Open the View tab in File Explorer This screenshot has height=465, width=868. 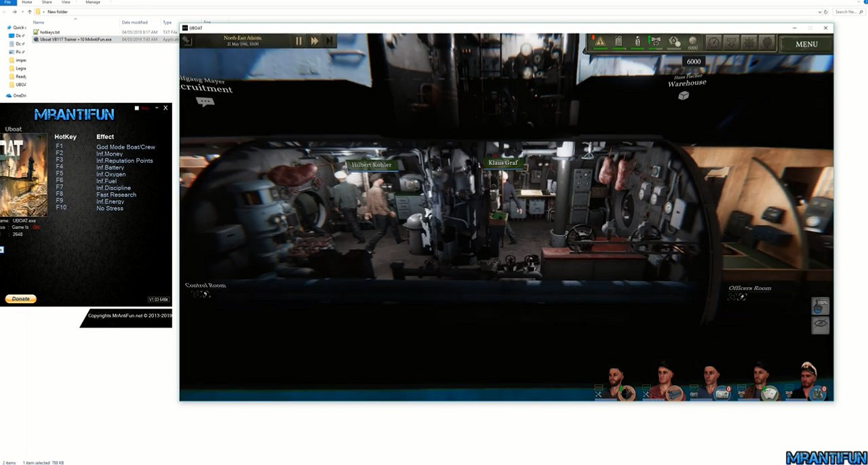[66, 3]
